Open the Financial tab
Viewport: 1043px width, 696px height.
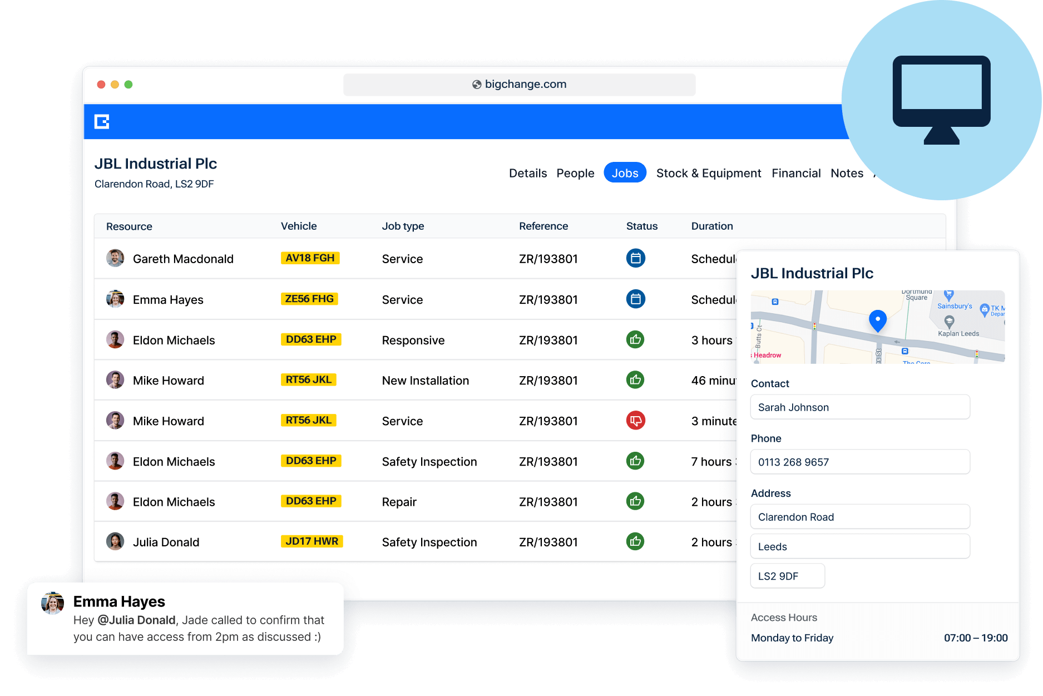[x=796, y=173]
